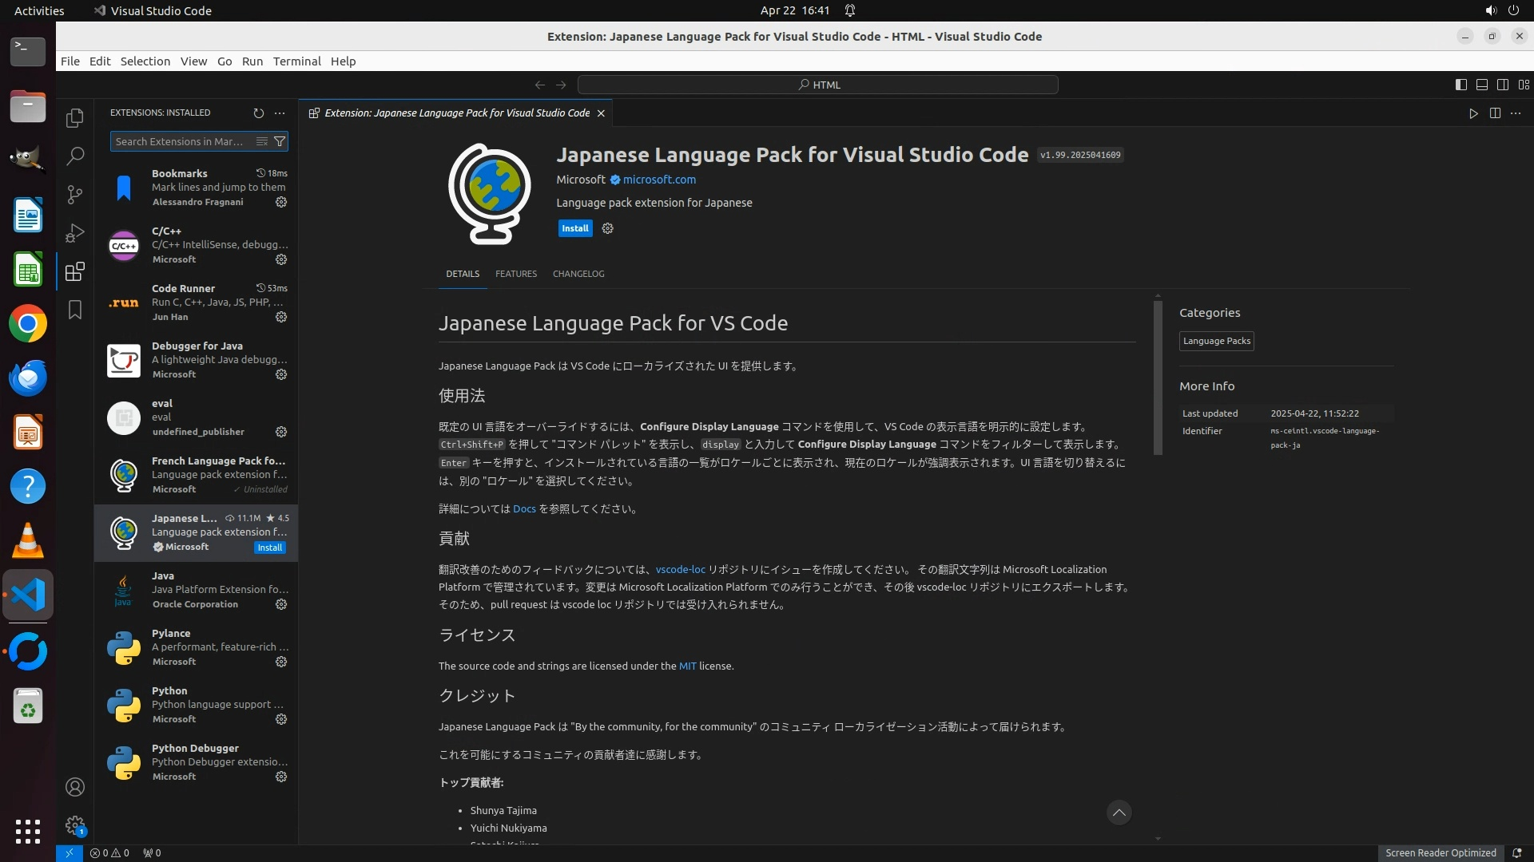Image resolution: width=1534 pixels, height=862 pixels.
Task: Open the Search view in activity bar
Action: pyautogui.click(x=75, y=156)
